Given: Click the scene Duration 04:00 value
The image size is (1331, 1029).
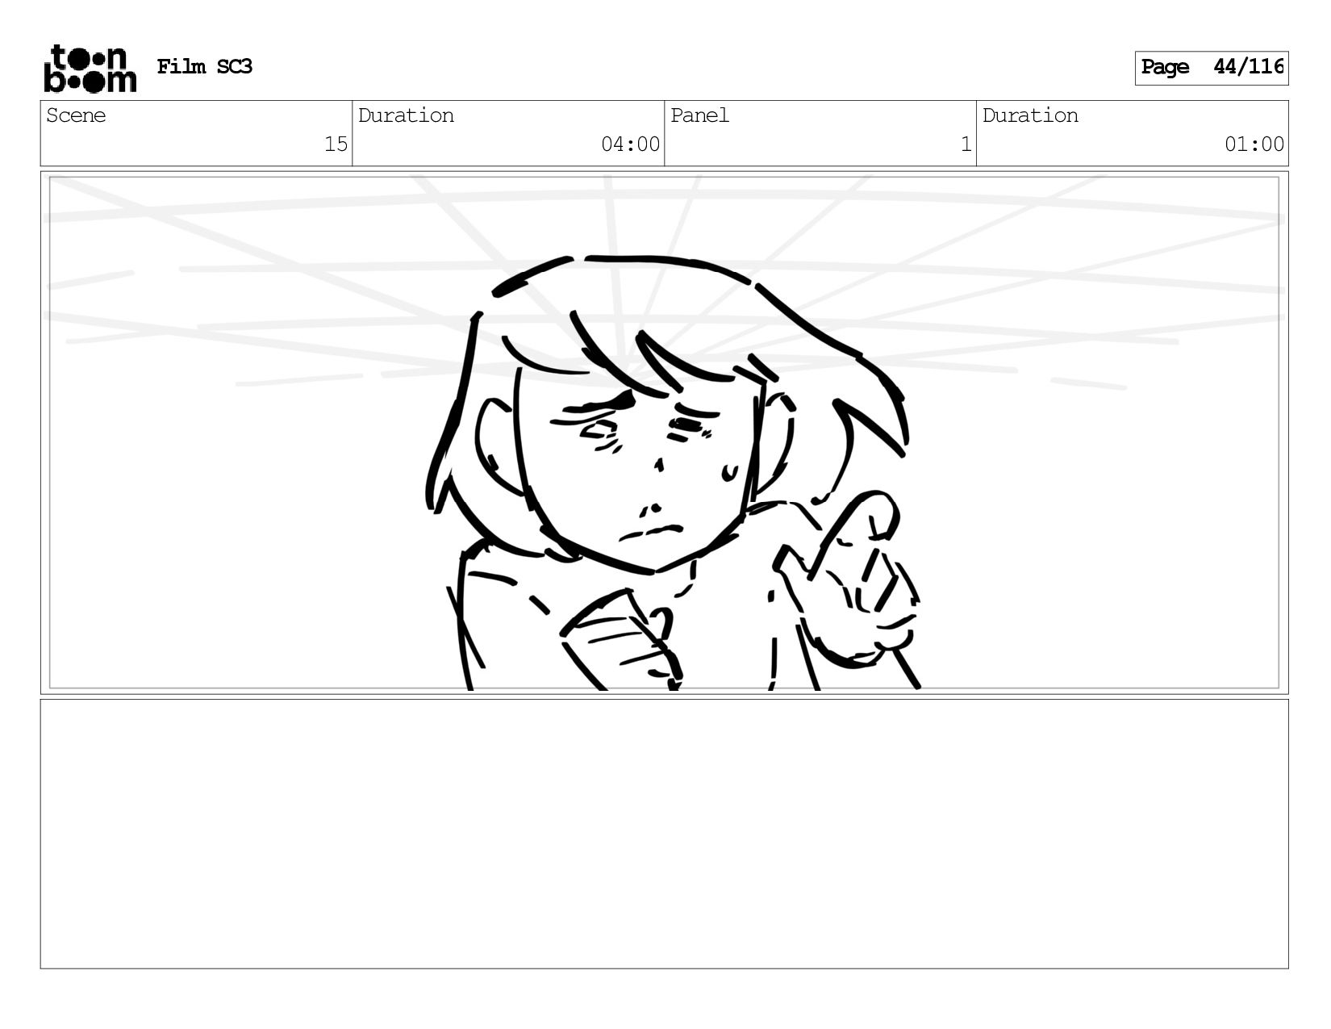Looking at the screenshot, I should 630,144.
